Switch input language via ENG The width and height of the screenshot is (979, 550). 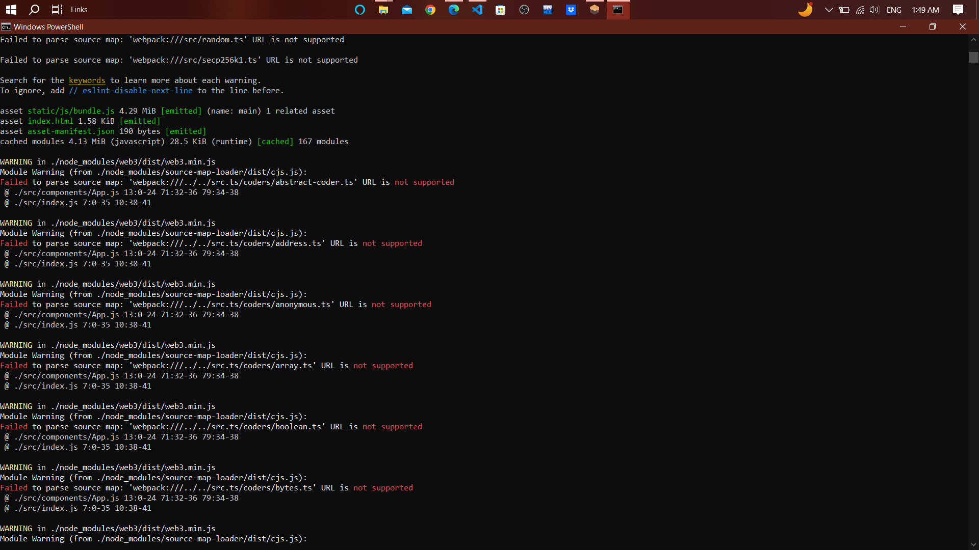(894, 10)
